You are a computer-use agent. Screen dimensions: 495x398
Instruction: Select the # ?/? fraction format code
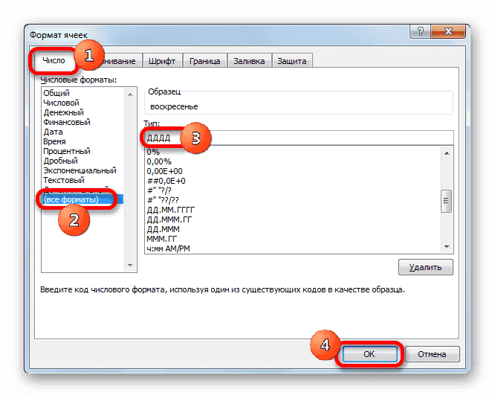pos(159,190)
